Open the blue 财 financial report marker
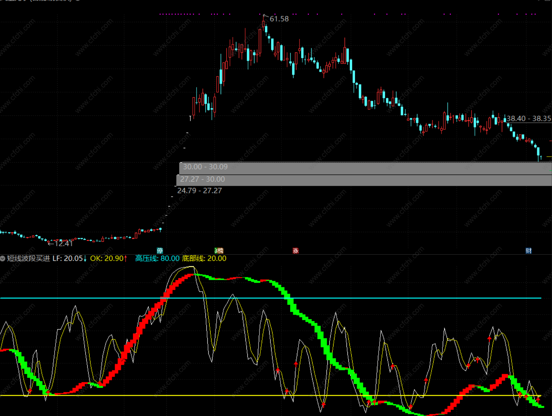This screenshot has width=552, height=416. [528, 251]
